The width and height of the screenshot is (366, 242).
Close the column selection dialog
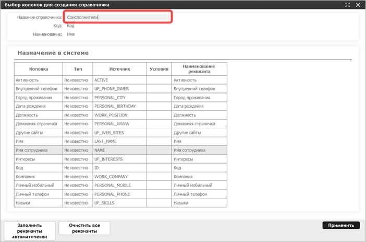[358, 5]
